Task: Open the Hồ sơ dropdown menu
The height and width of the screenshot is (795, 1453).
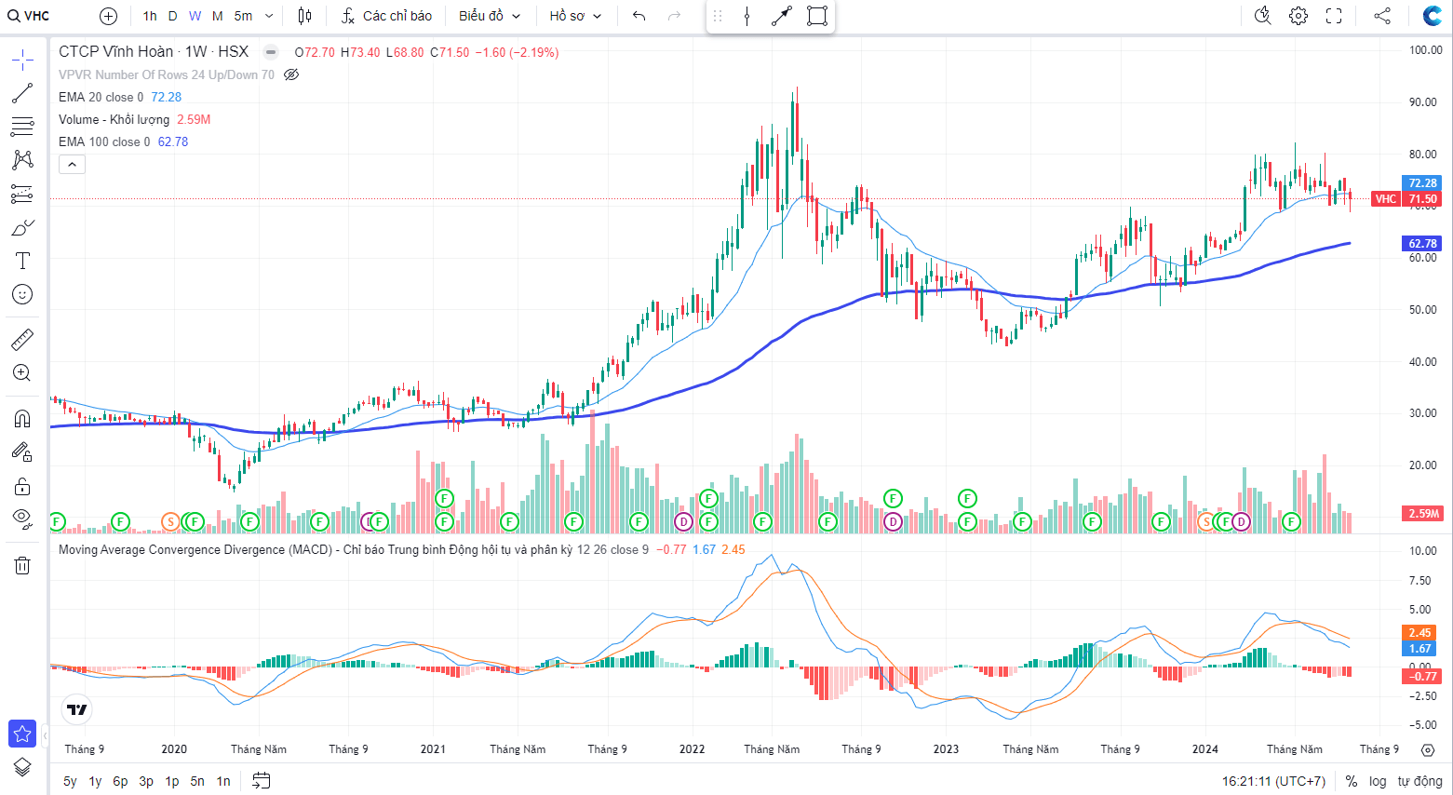Action: pyautogui.click(x=575, y=16)
